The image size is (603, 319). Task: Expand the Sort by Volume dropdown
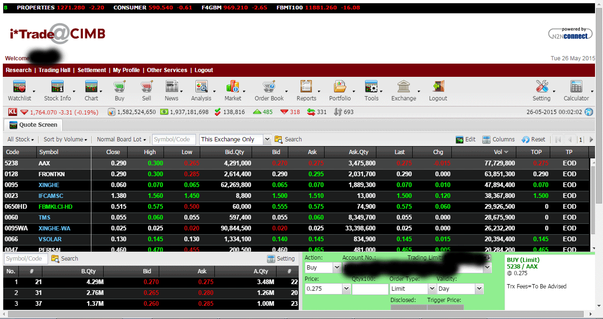coord(65,139)
